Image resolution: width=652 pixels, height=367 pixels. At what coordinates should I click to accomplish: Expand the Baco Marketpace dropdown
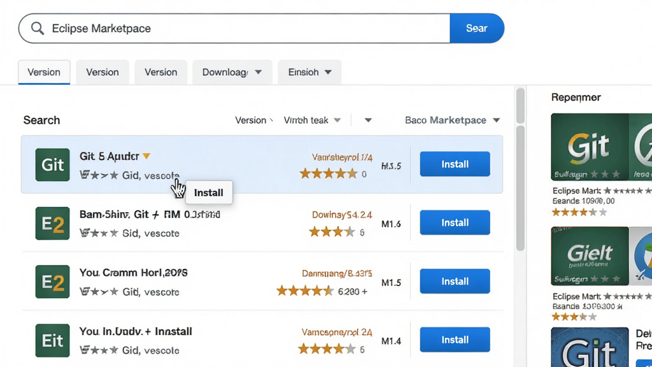point(452,120)
